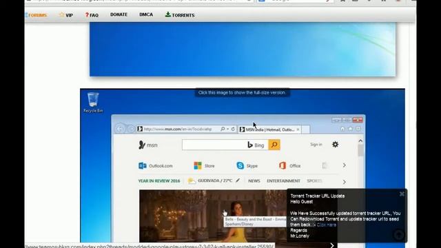Click the IE address bar search magnifier
The height and width of the screenshot is (248, 441).
pos(223,129)
